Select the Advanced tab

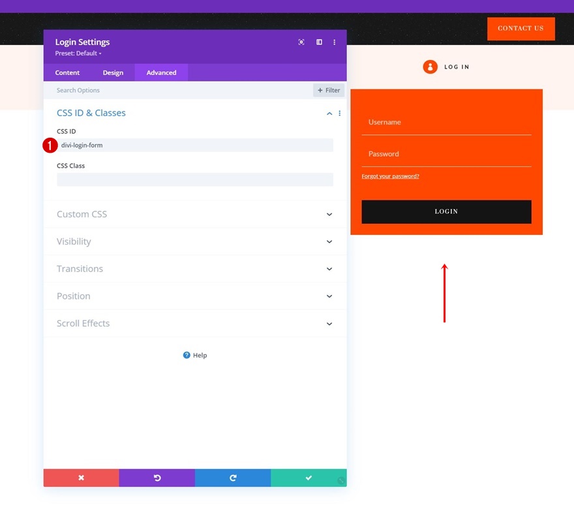point(162,72)
